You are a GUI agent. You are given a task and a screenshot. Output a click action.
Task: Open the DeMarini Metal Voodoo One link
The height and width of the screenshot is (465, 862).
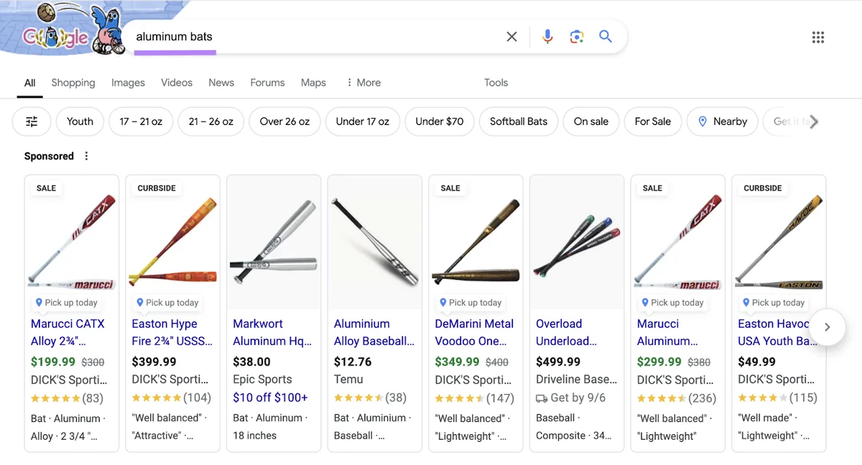474,332
